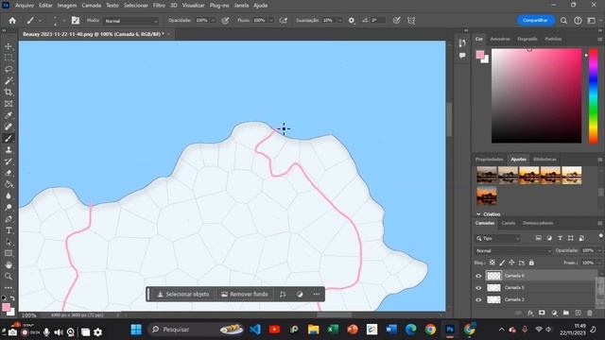Screen dimensions: 605x340
Task: Hide layer Camada 6 eye icon
Action: pyautogui.click(x=478, y=276)
